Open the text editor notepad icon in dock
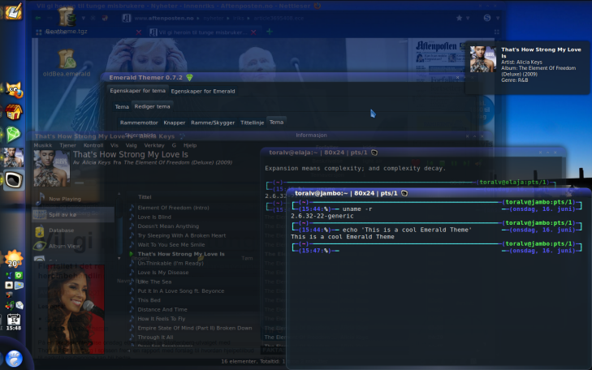Screen dimensions: 592x370 [x=13, y=11]
